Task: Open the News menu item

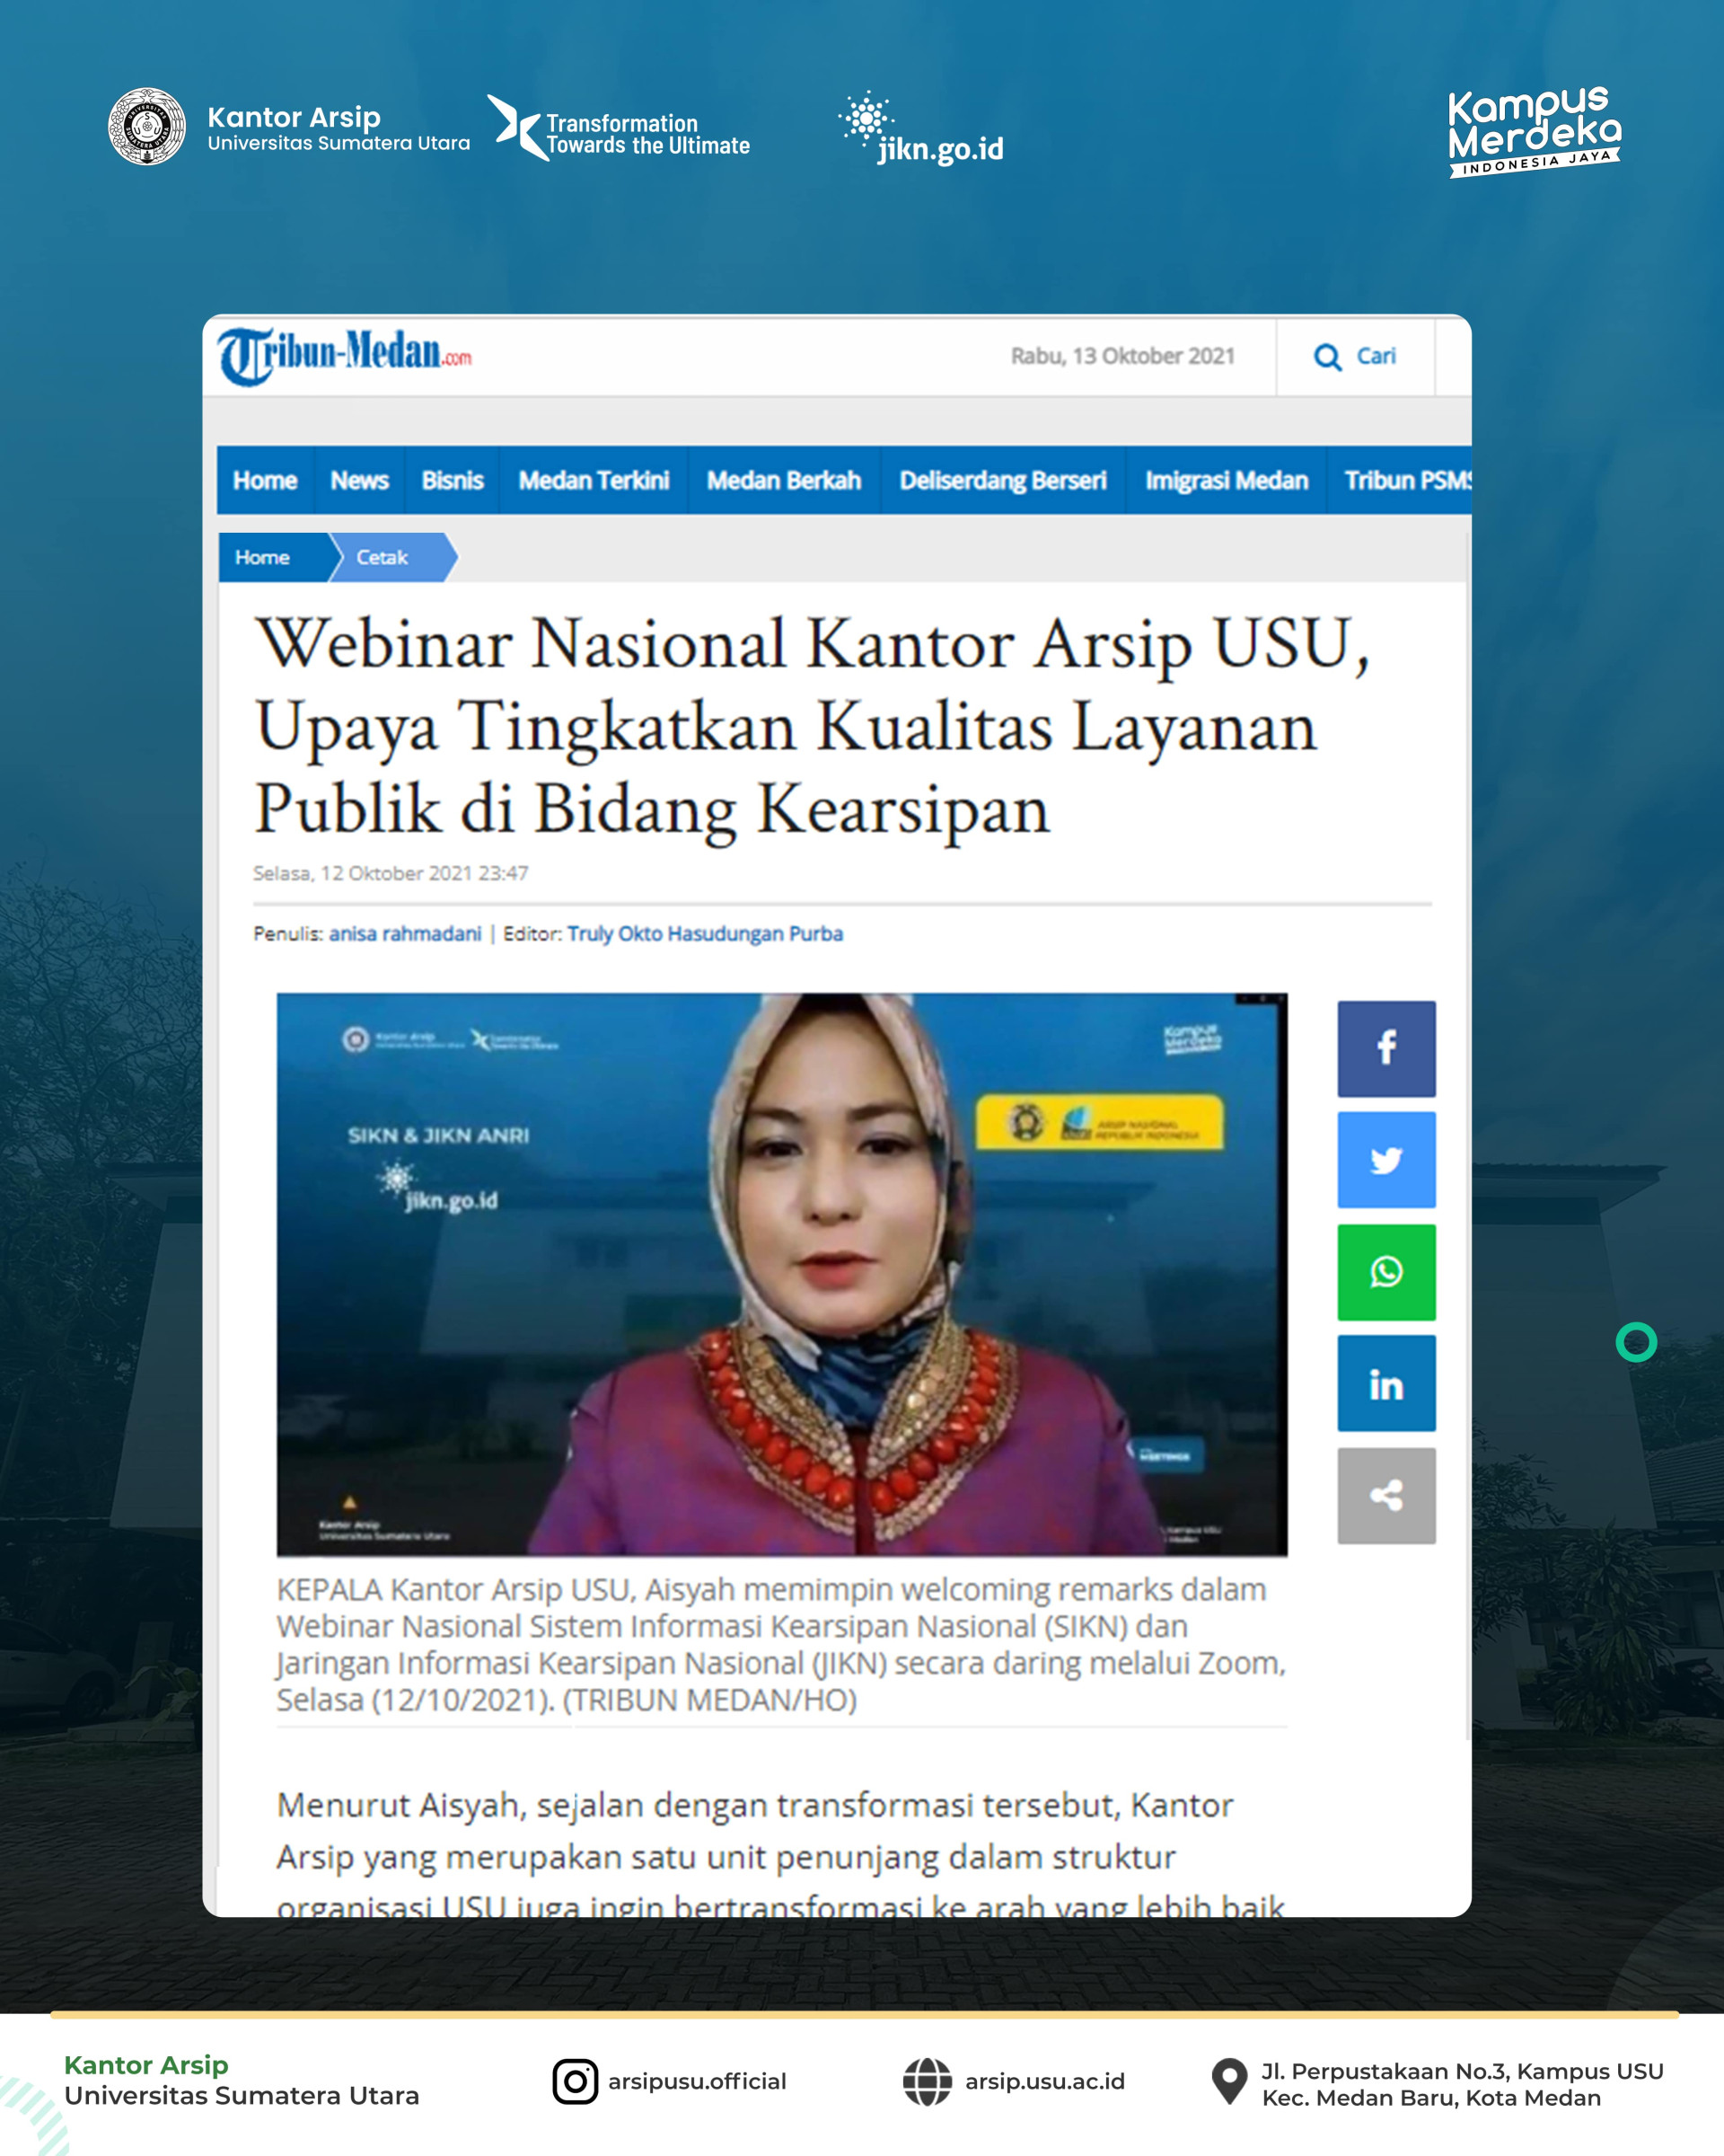Action: pos(359,481)
